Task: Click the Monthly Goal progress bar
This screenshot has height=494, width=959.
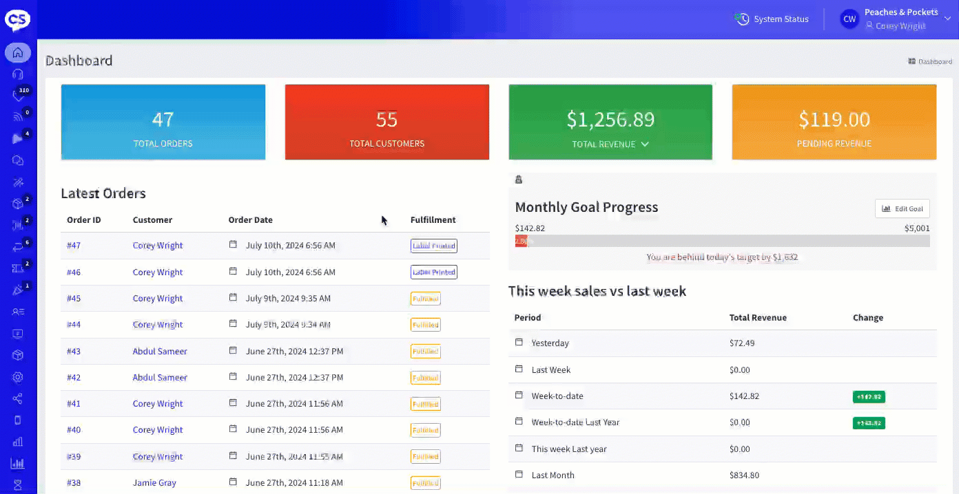Action: tap(722, 241)
